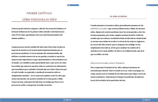Click the last line 'proceso de recibir y transportar'
158x102 pixels.
tap(32, 85)
